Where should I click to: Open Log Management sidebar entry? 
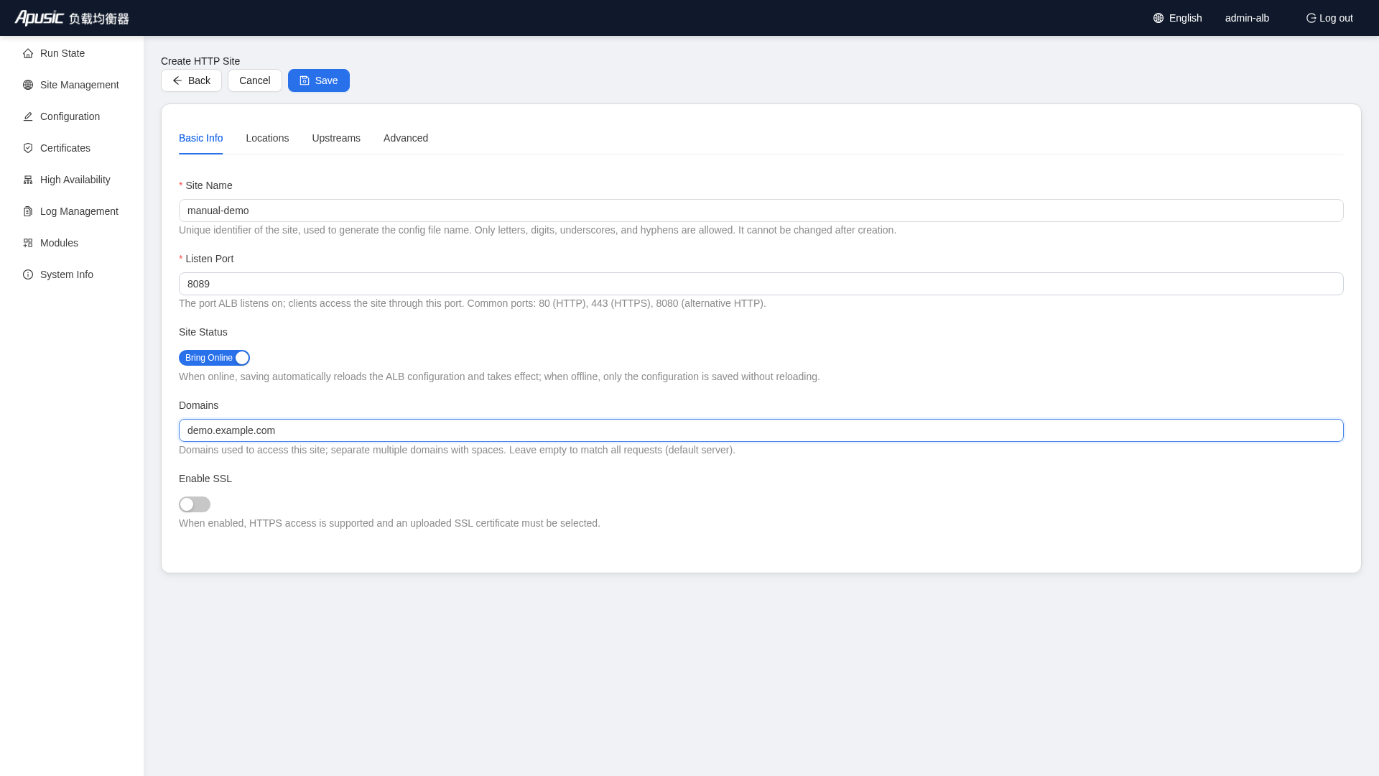pyautogui.click(x=72, y=211)
